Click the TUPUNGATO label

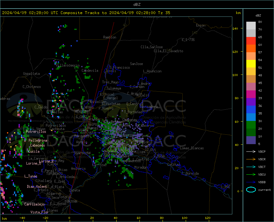(x=54, y=174)
